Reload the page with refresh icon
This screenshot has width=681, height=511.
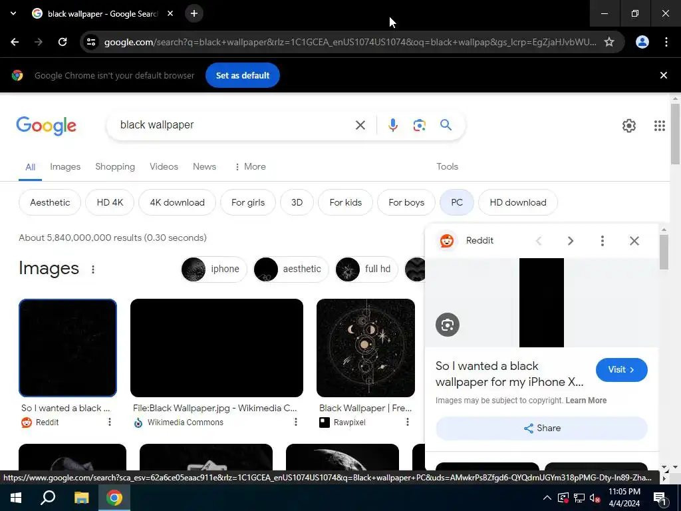pos(63,42)
